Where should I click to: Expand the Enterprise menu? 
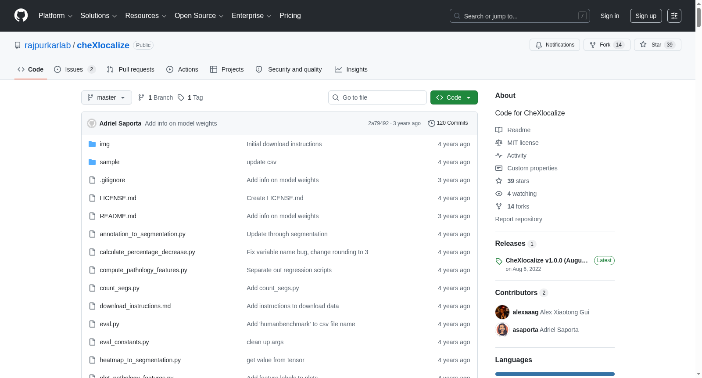(251, 16)
